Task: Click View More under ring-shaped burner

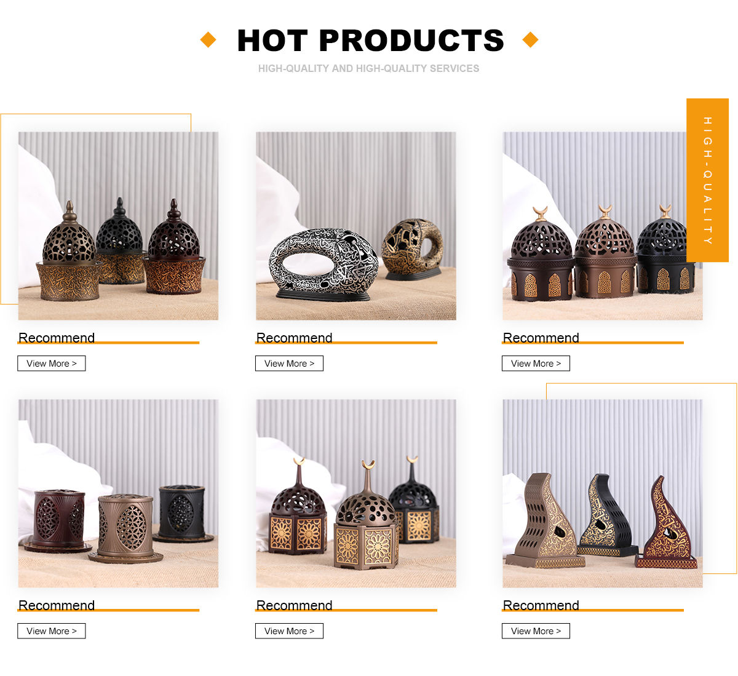Action: click(289, 364)
